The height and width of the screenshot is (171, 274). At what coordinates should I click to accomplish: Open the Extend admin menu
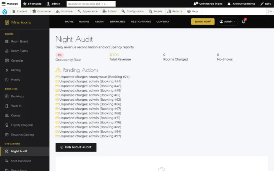point(110,11)
